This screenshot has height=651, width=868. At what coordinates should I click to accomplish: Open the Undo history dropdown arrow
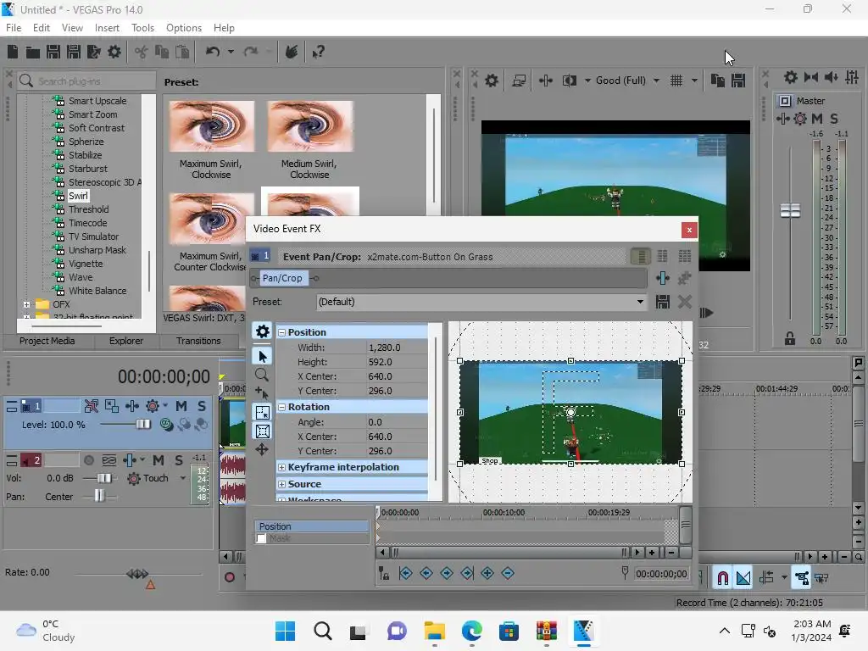[231, 52]
